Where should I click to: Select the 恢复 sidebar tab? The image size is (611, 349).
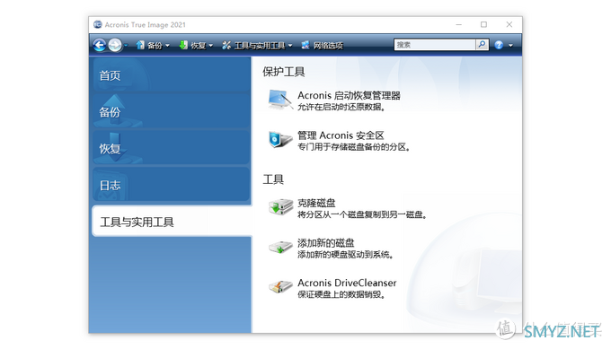coord(172,147)
